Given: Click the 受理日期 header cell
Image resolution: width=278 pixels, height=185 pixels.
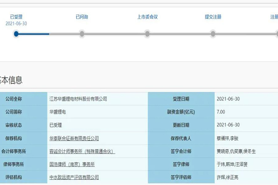Looking at the screenshot, I should pos(181,99).
